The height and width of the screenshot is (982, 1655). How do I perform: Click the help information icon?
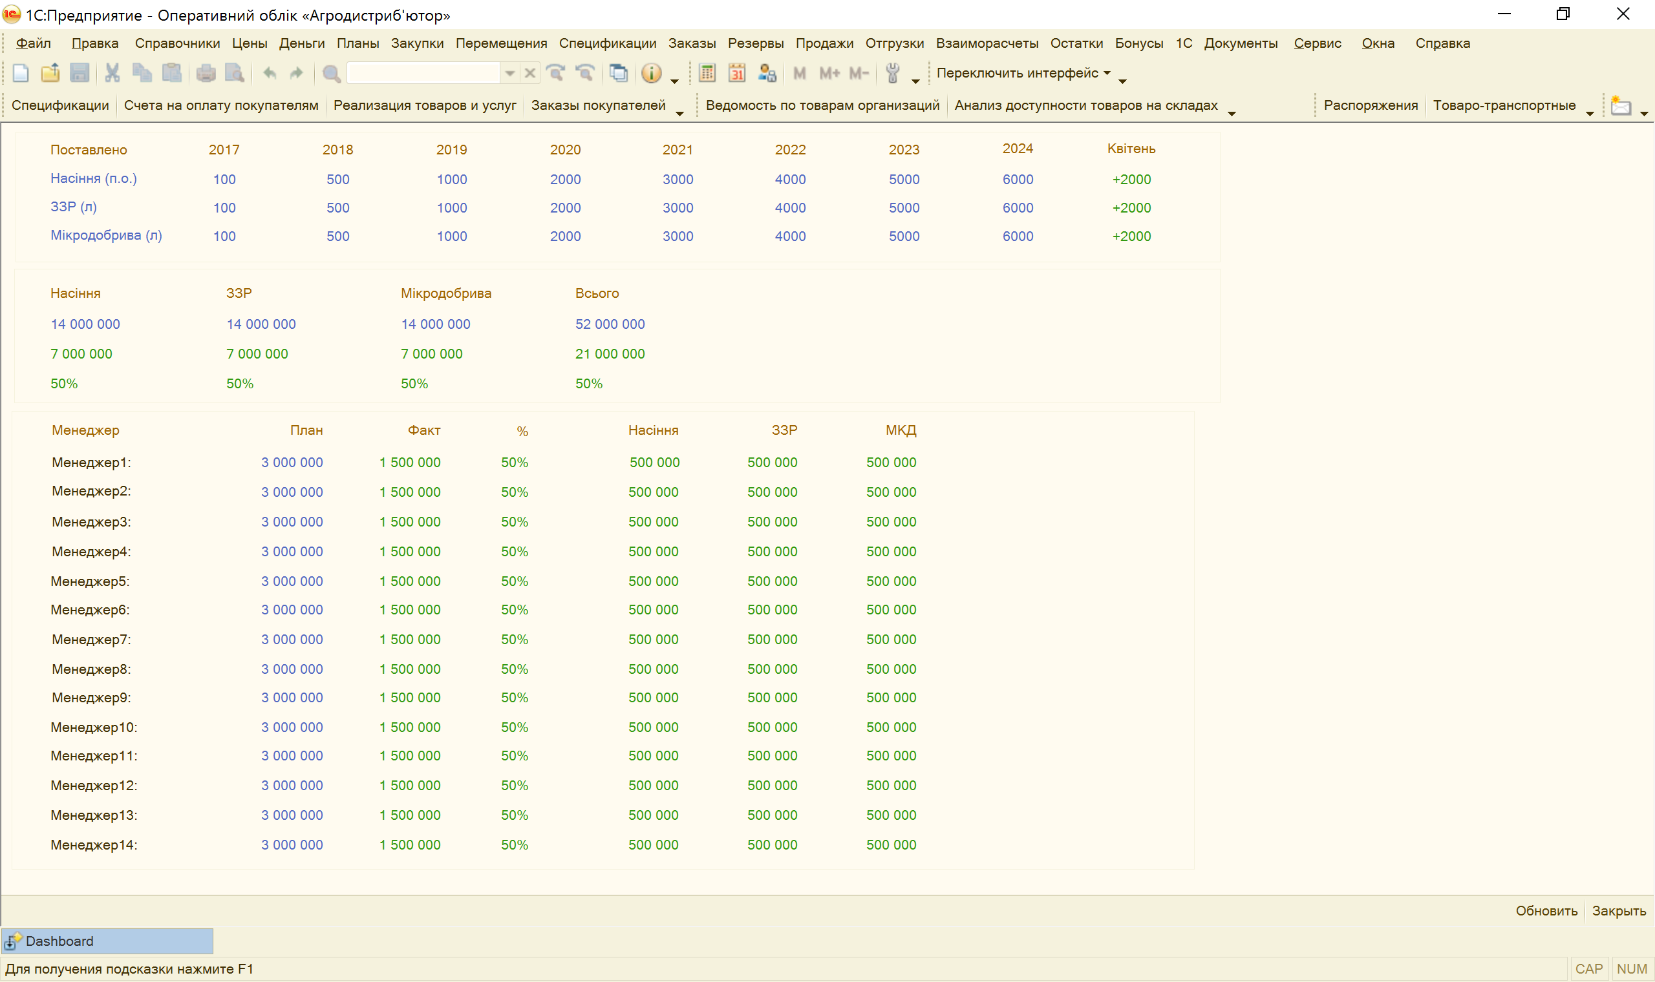tap(652, 73)
